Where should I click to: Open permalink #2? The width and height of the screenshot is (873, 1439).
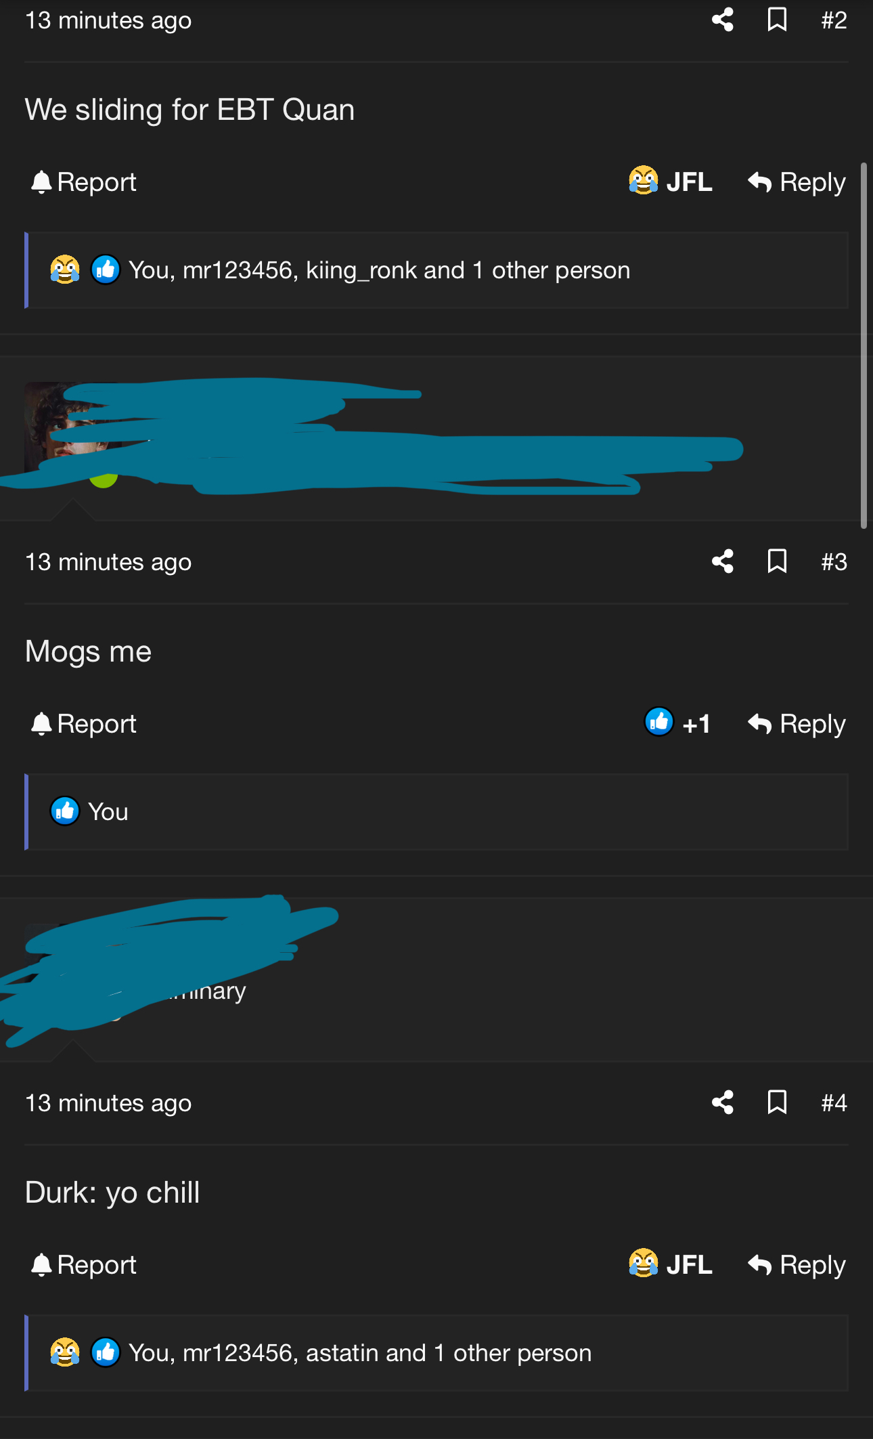834,20
